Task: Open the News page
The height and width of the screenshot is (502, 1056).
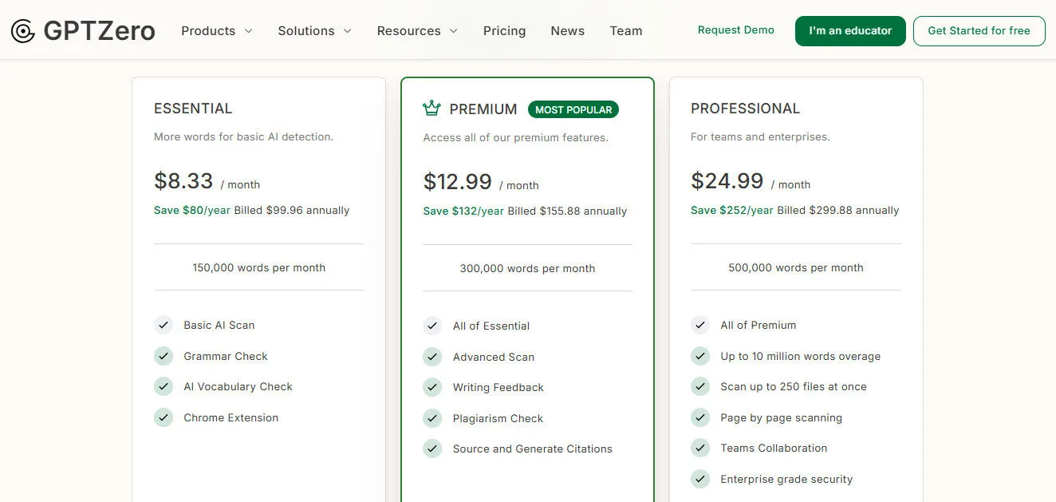Action: [567, 30]
